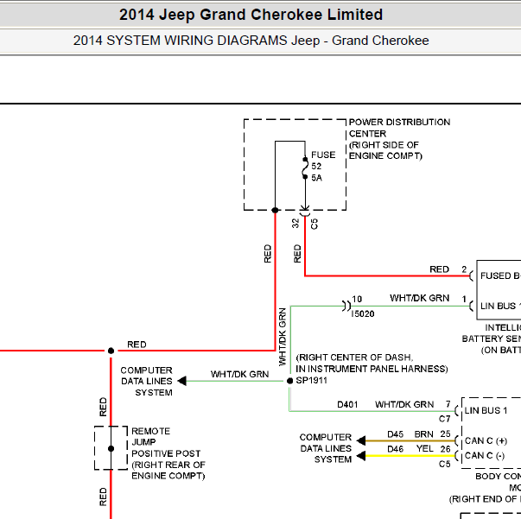521x519 pixels.
Task: Click the "2014 Jeep Grand Cherokee Limited" title
Action: (251, 15)
